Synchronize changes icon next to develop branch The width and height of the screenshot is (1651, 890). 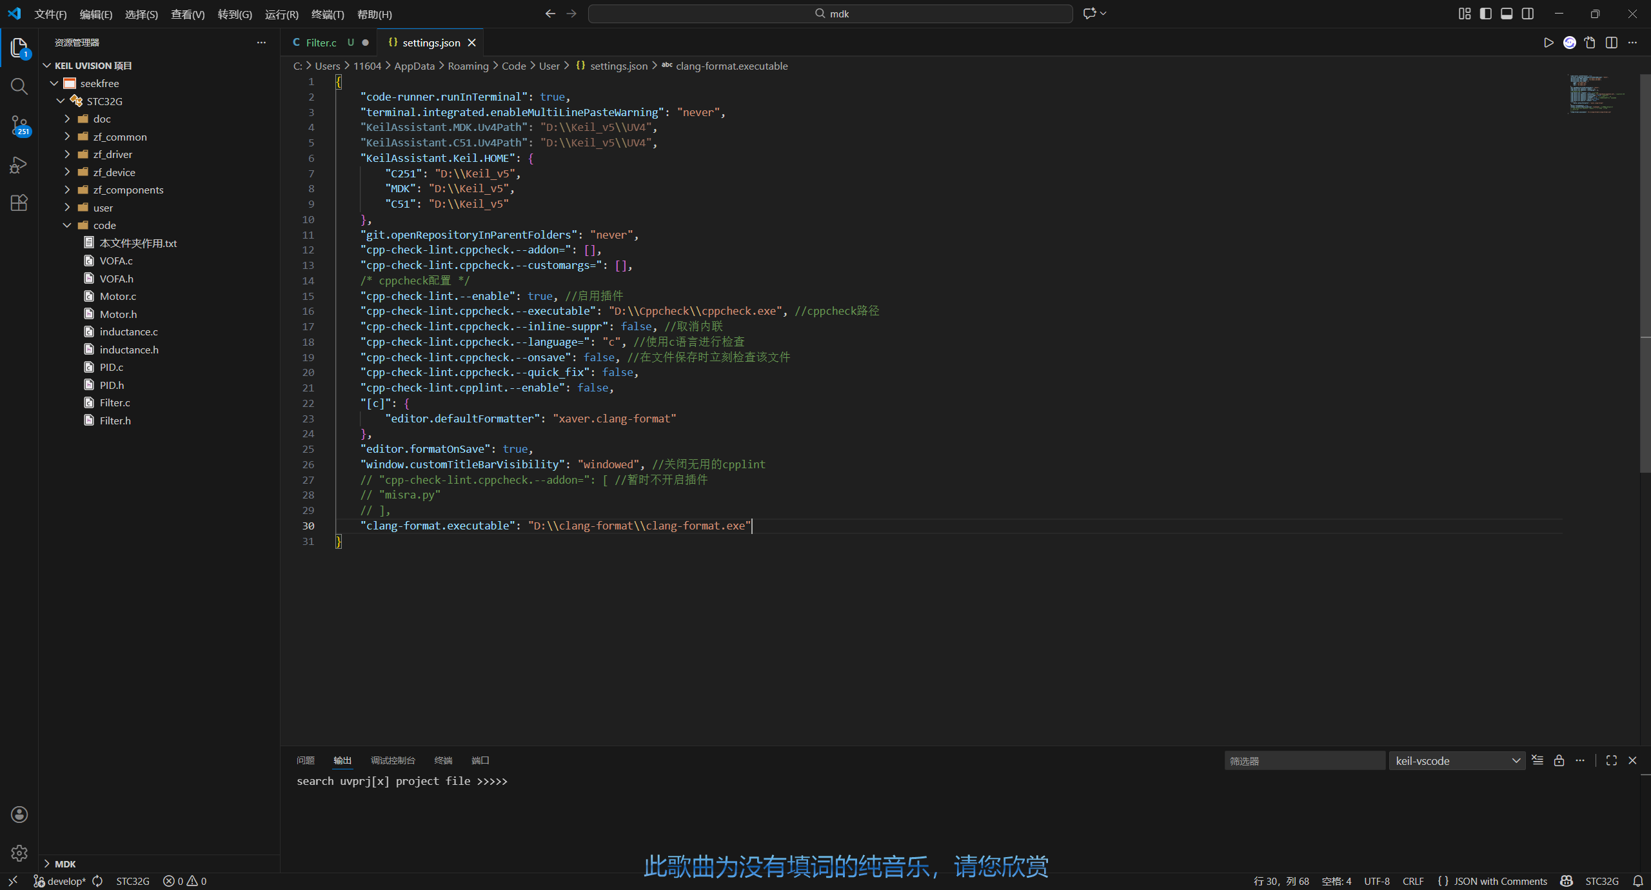click(x=98, y=881)
